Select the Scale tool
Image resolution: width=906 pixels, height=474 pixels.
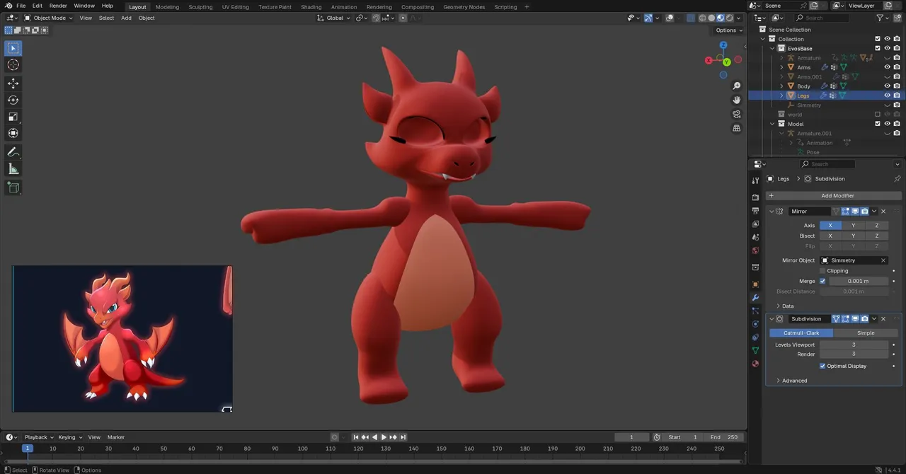point(13,117)
